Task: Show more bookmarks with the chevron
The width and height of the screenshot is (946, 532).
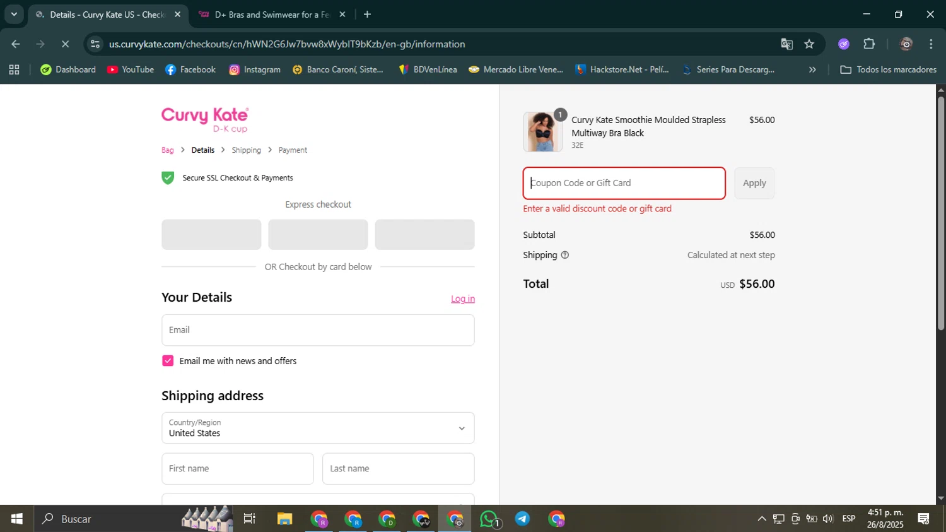Action: pyautogui.click(x=812, y=69)
